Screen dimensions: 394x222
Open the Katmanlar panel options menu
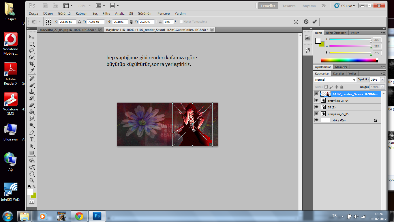[383, 73]
